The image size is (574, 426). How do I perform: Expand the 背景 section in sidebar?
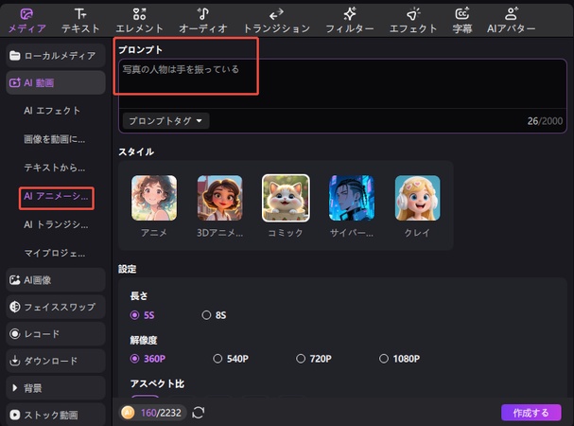coord(54,388)
